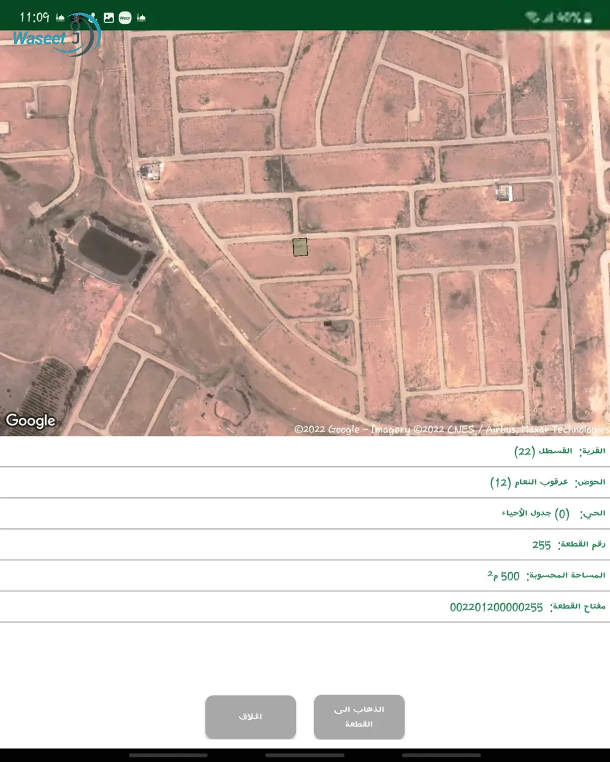Tap the map imagery copyright text
This screenshot has height=762, width=610.
pos(452,430)
